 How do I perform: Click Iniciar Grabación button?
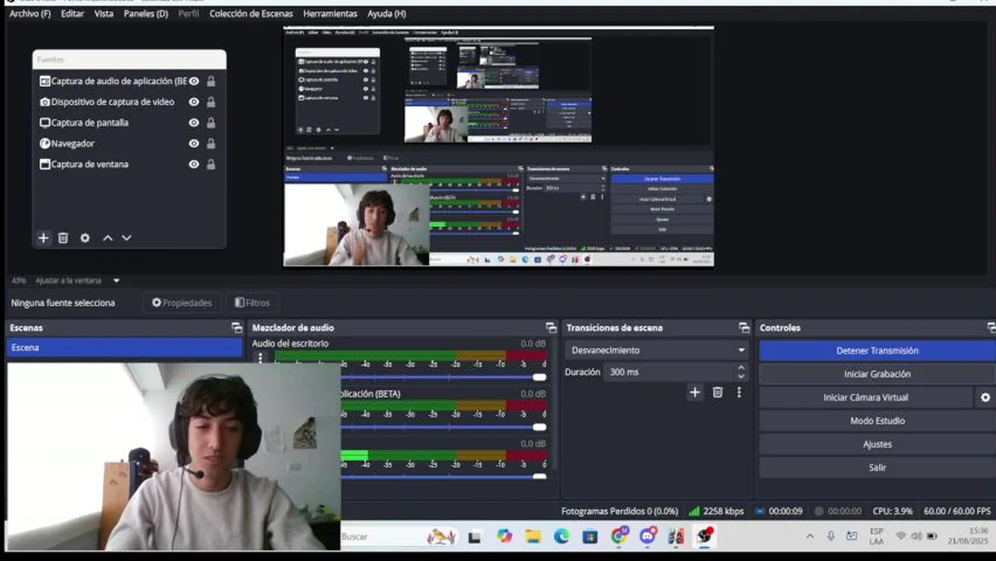click(x=877, y=374)
